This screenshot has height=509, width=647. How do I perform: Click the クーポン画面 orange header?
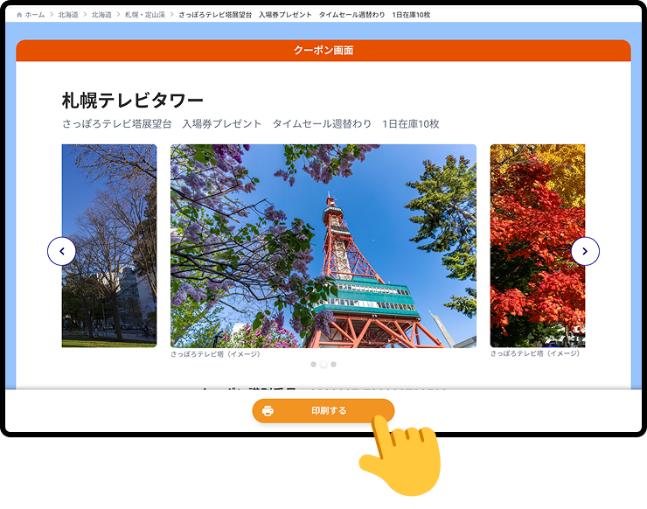click(x=323, y=51)
